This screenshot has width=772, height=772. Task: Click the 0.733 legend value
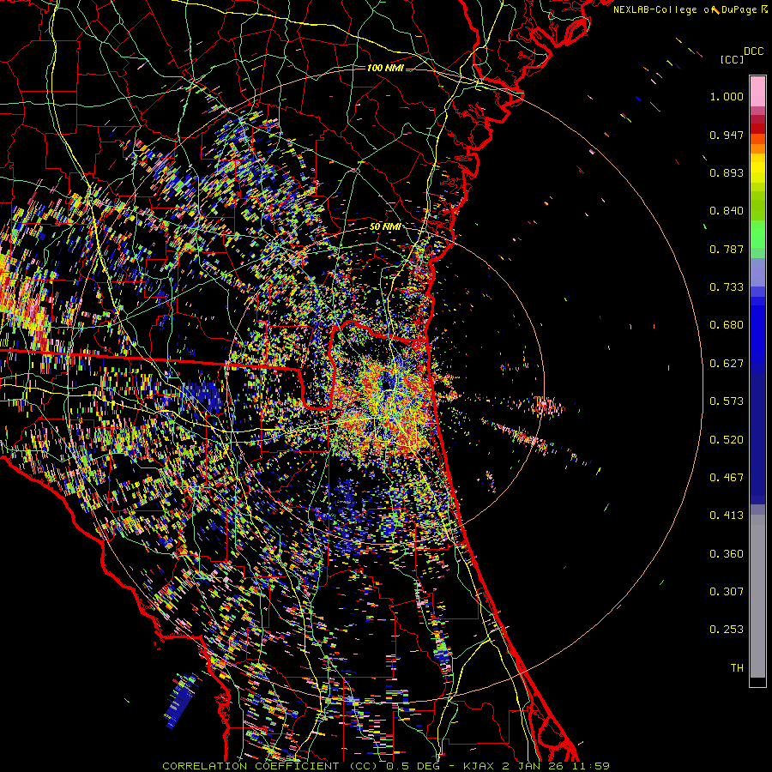pos(727,287)
